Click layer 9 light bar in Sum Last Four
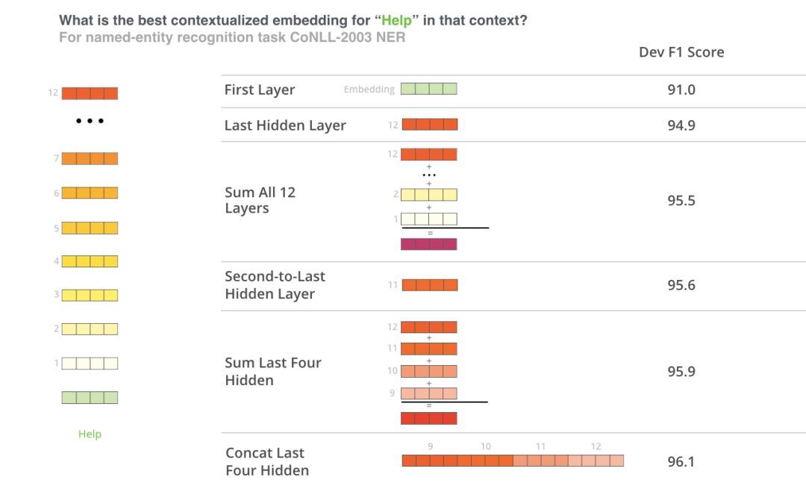 click(x=428, y=393)
